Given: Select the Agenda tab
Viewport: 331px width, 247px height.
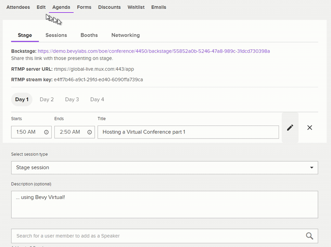Looking at the screenshot, I should pos(61,7).
